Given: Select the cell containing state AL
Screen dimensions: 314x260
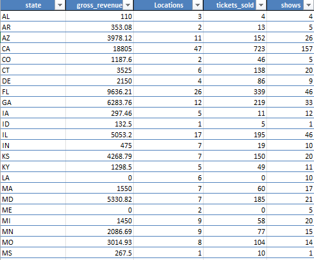Looking at the screenshot, I should click(x=33, y=16).
